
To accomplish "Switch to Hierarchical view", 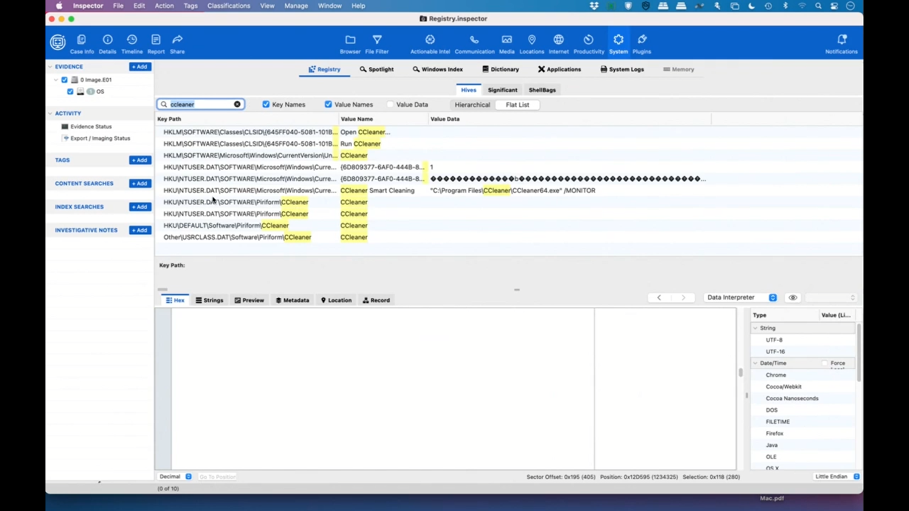I will tap(472, 104).
